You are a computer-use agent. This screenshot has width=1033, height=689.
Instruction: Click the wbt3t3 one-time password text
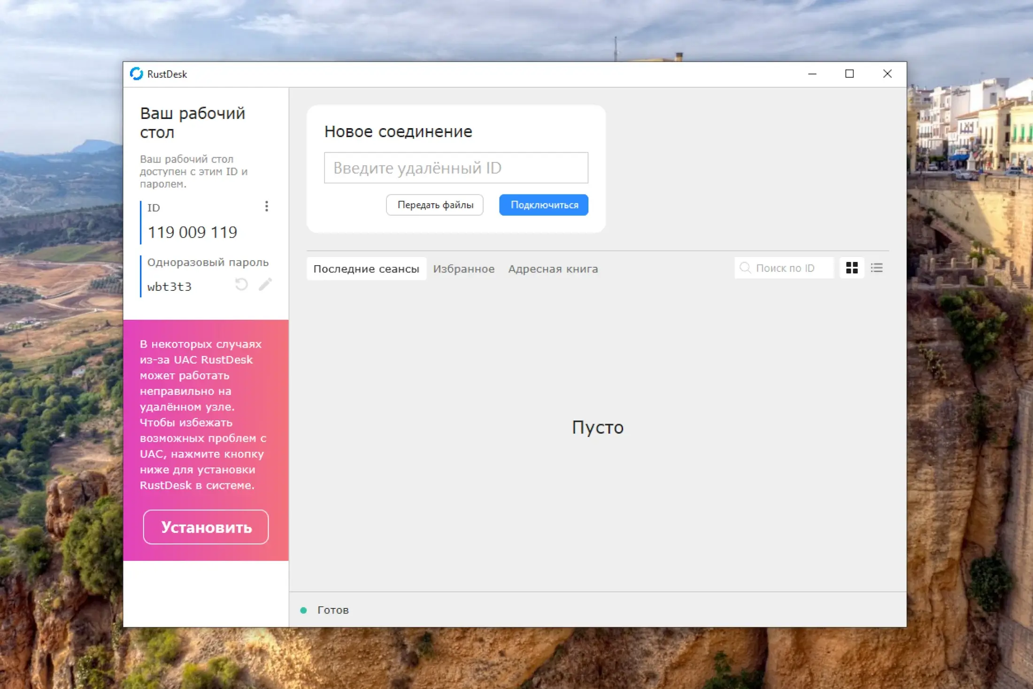point(170,286)
